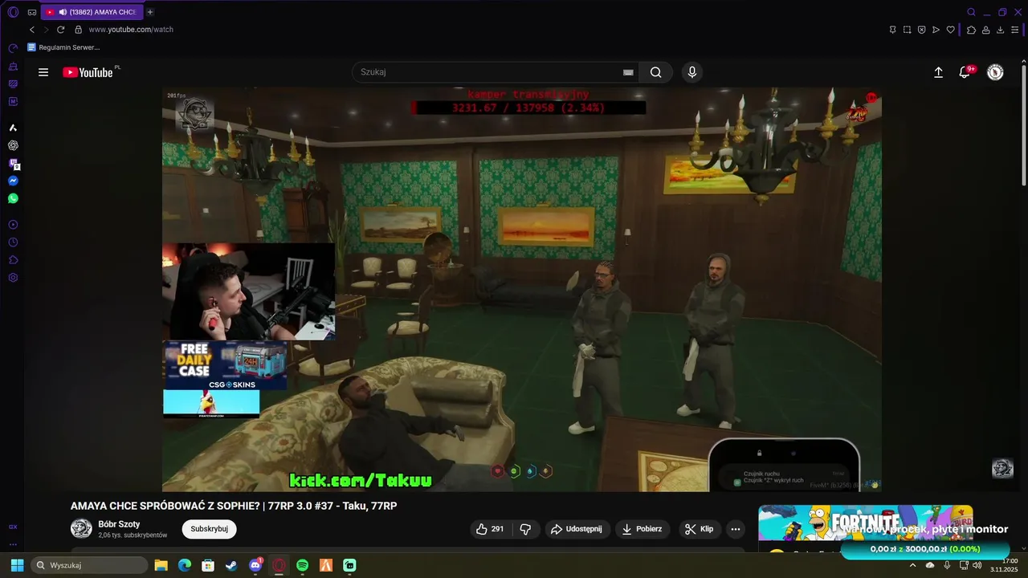The width and height of the screenshot is (1028, 578).
Task: Switch to the AMAYA CHCE YouTube tab
Action: coord(91,12)
